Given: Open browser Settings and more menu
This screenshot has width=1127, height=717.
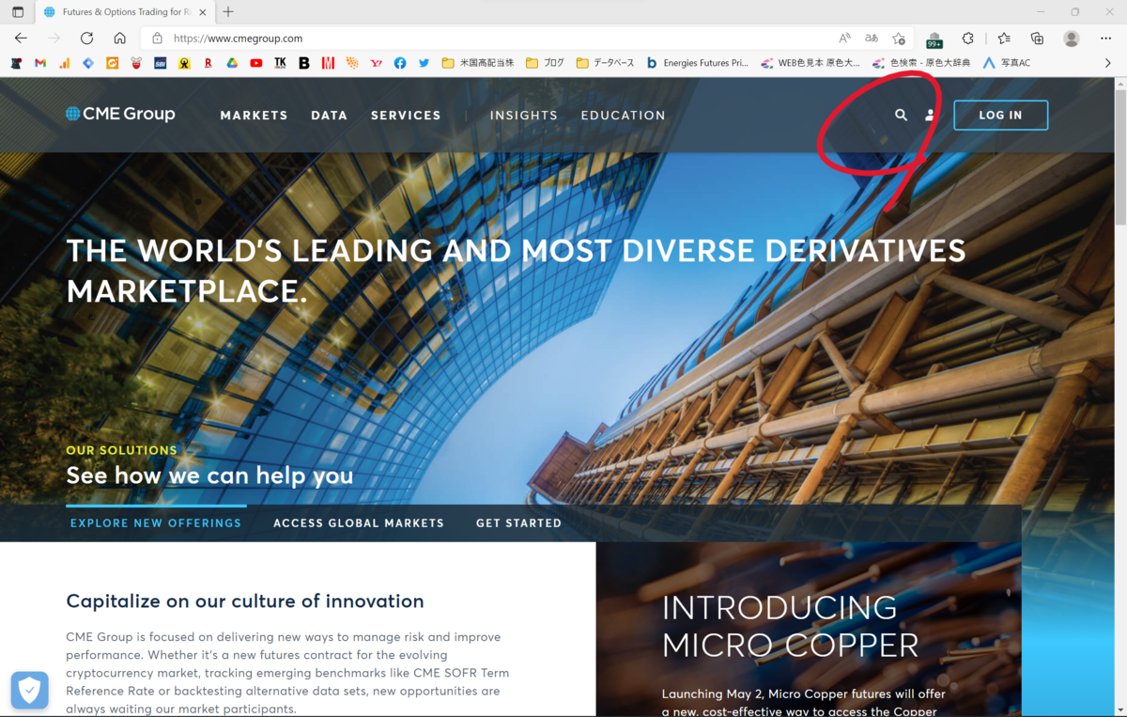Looking at the screenshot, I should [1106, 39].
